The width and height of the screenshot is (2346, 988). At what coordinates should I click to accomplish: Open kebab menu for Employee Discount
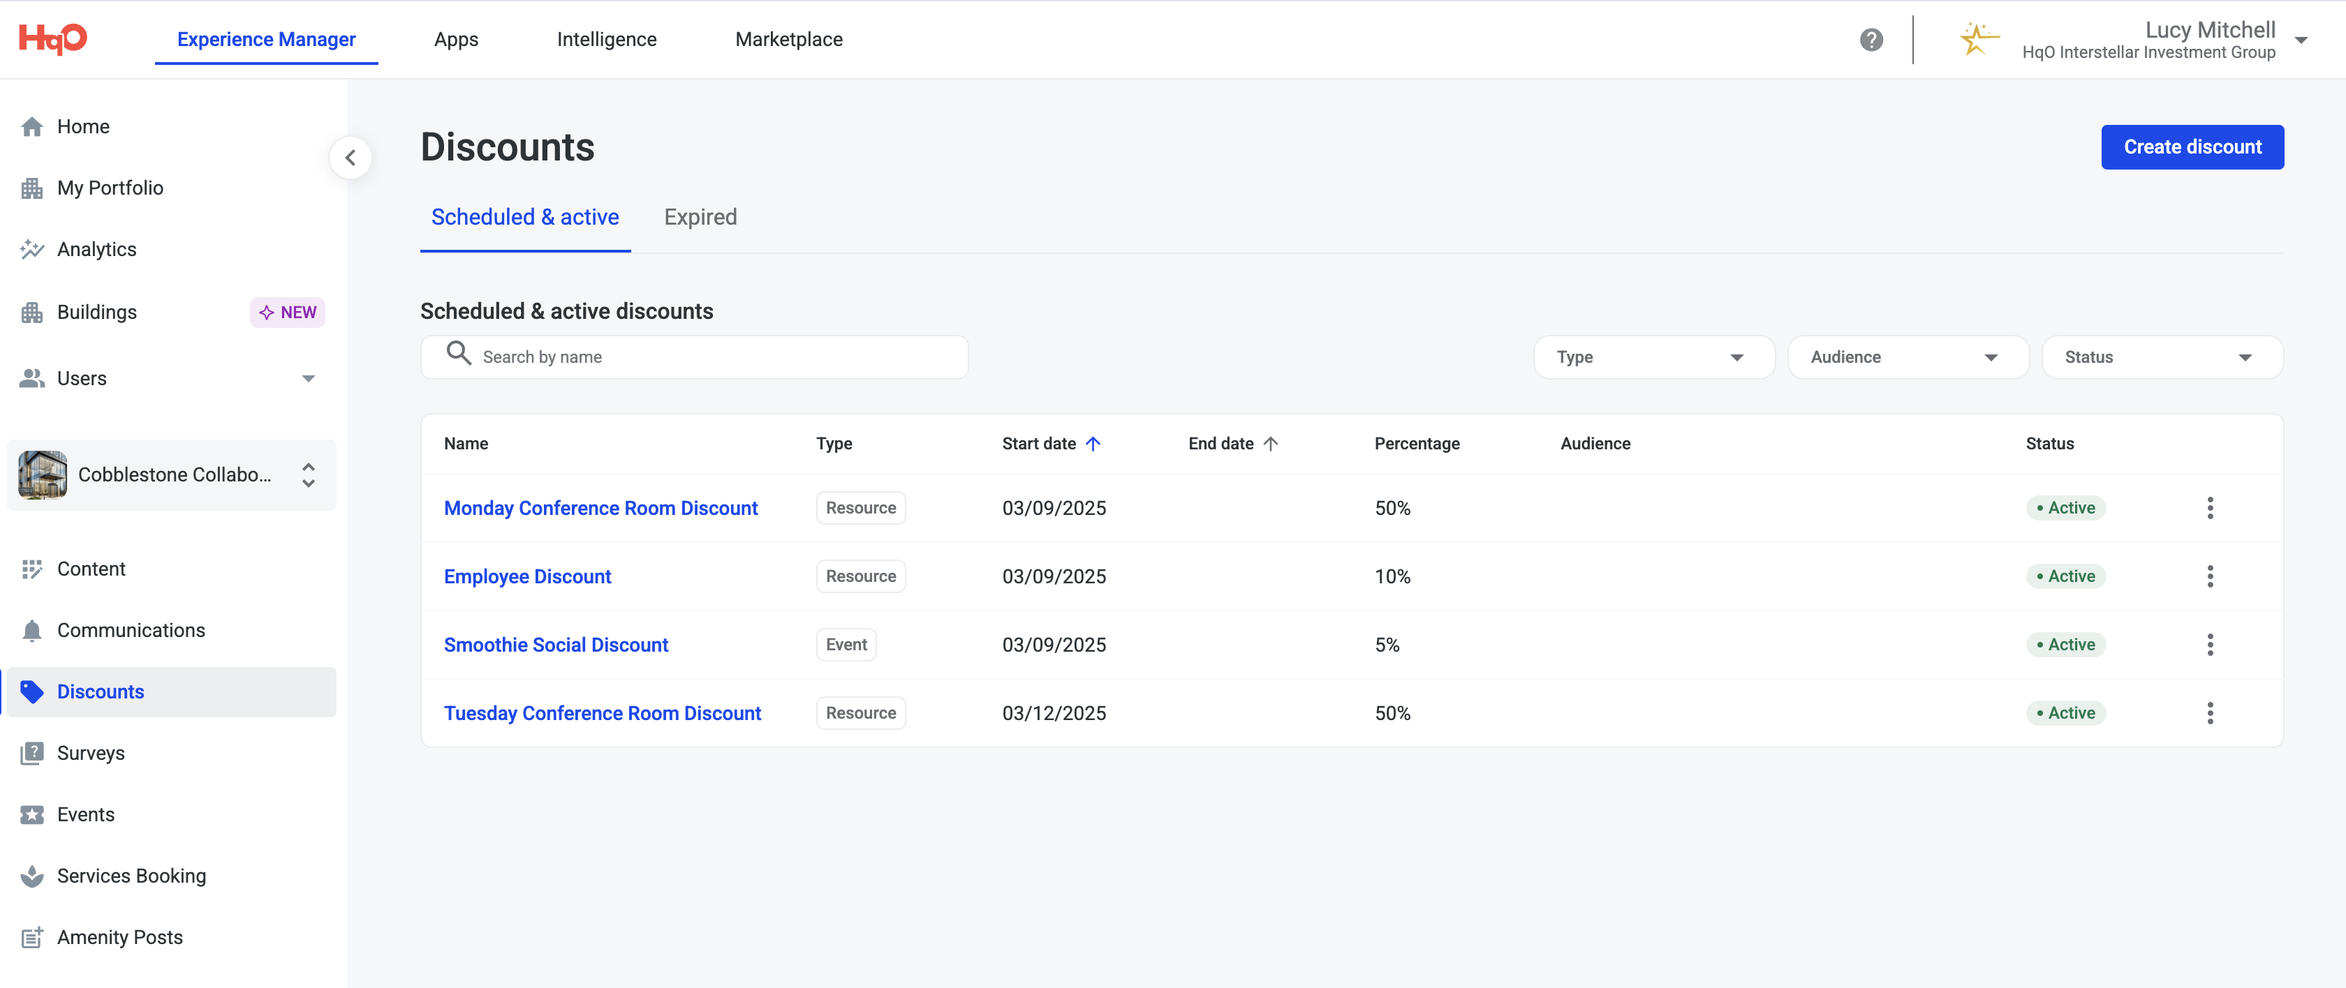click(2209, 576)
